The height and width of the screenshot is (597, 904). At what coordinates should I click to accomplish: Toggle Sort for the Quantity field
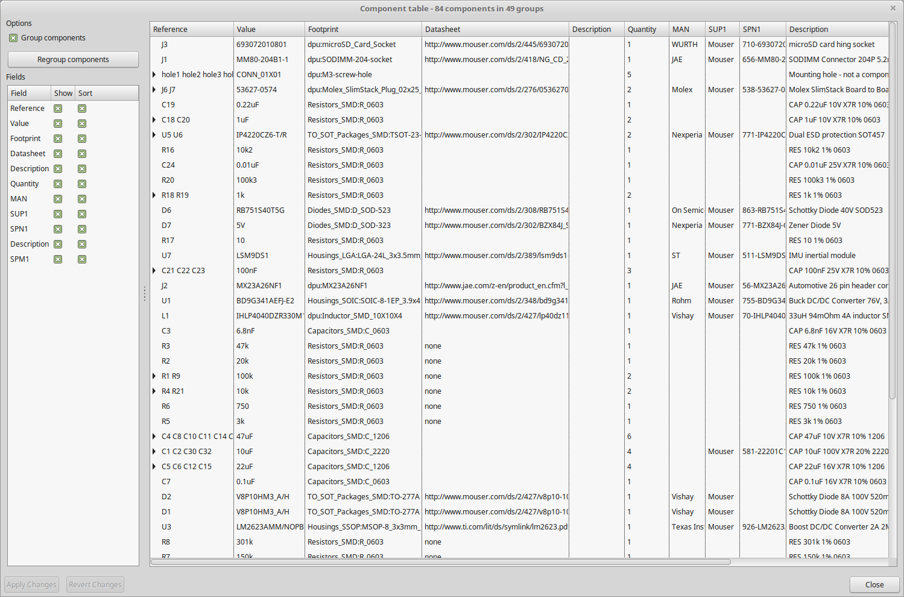tap(82, 184)
